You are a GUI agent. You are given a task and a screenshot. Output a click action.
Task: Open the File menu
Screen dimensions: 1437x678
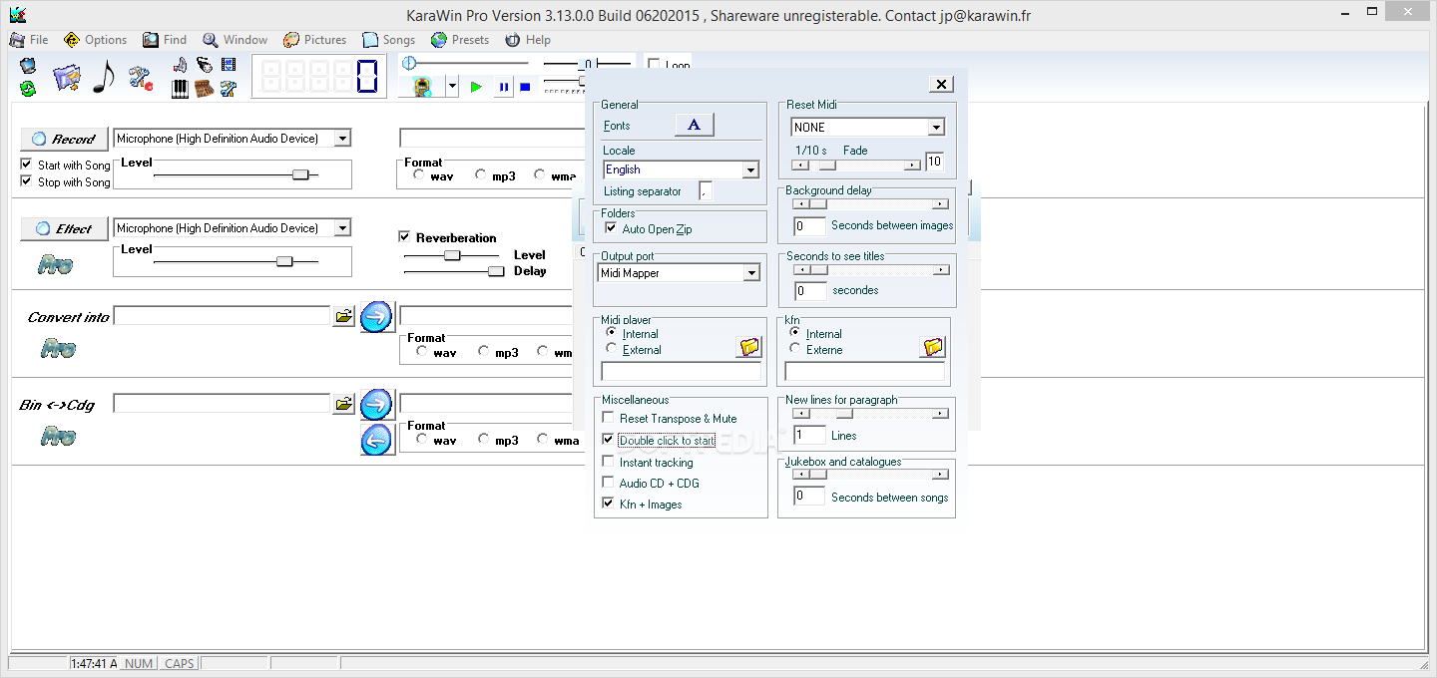[29, 40]
